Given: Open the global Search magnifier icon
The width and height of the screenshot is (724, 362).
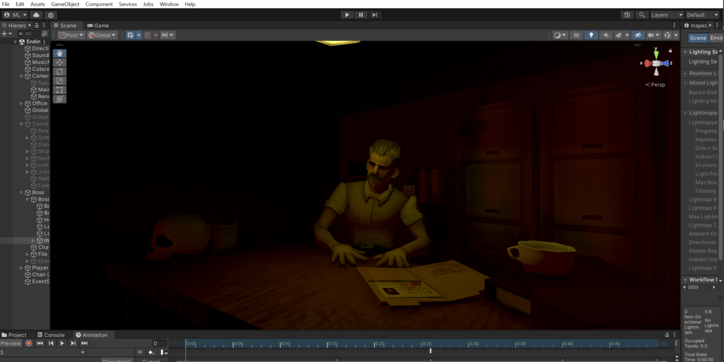Looking at the screenshot, I should tap(642, 15).
